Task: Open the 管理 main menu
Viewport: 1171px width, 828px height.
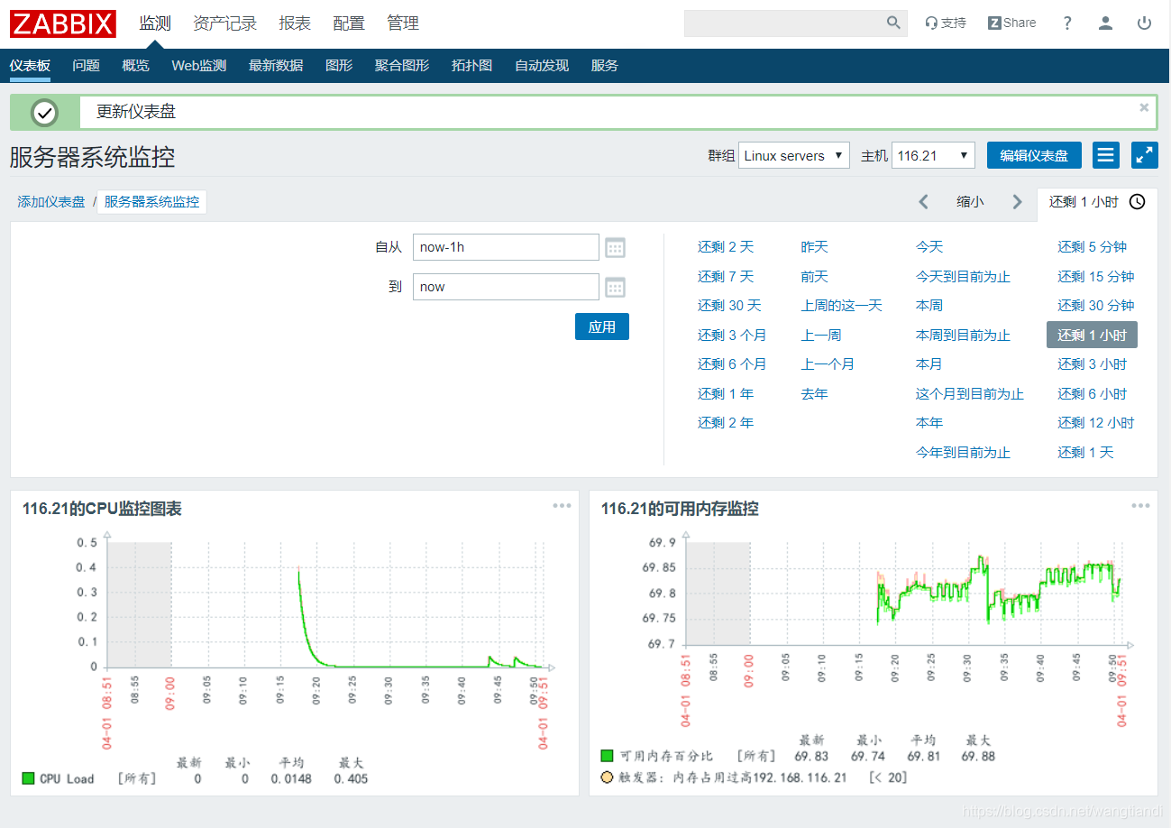Action: 403,23
